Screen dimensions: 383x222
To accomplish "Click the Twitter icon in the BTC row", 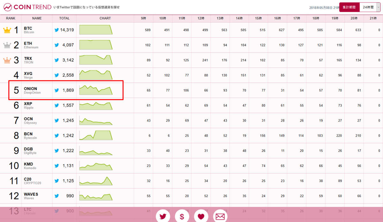I will [x=57, y=30].
